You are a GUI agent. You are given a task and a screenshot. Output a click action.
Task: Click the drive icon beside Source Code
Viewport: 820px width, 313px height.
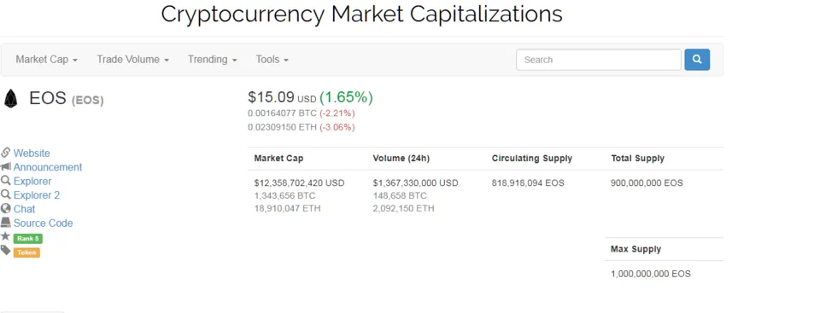point(6,223)
